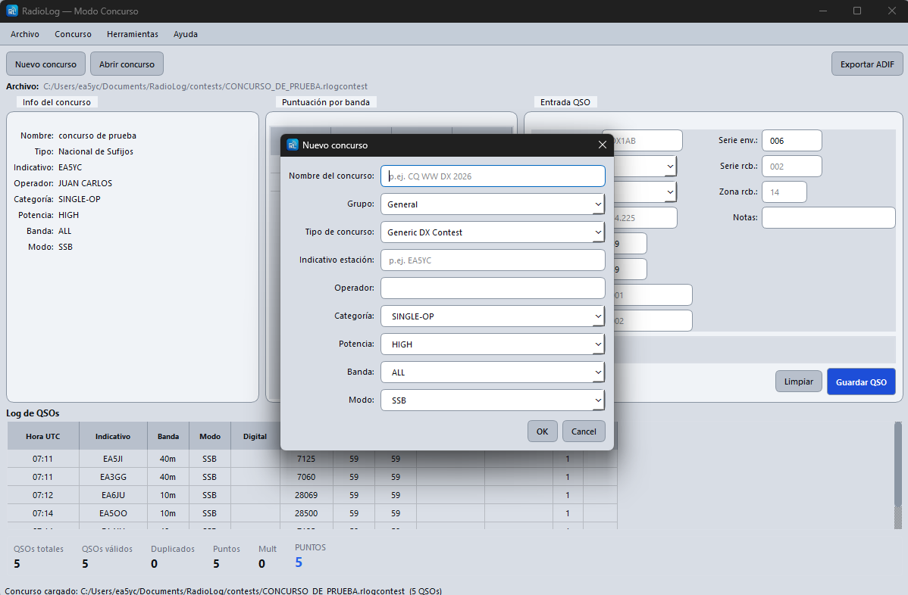Click the Serie rcb. field
The image size is (908, 595).
(x=791, y=167)
